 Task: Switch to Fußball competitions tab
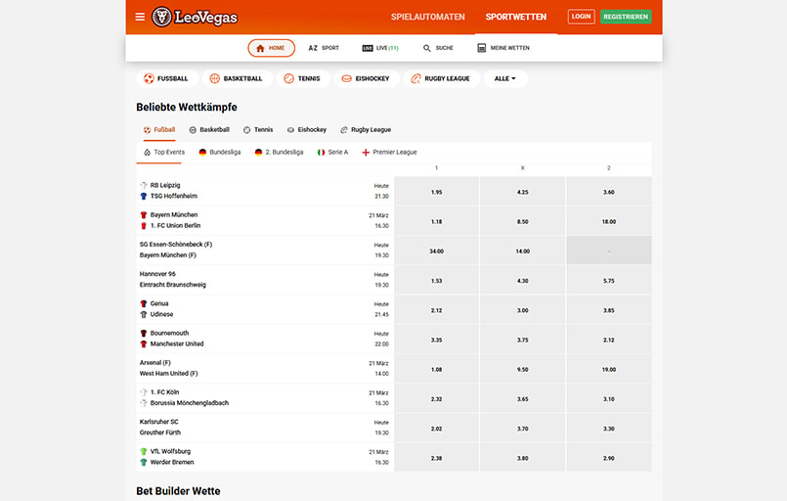pos(159,129)
